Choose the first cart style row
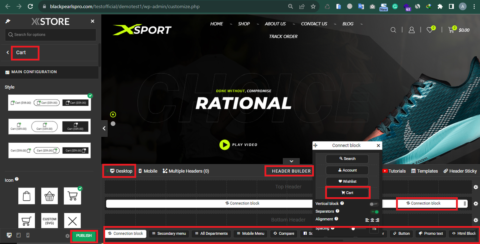The height and width of the screenshot is (244, 480). [x=49, y=102]
